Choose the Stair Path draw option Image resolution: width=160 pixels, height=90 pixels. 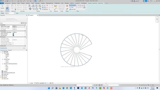[72, 9]
